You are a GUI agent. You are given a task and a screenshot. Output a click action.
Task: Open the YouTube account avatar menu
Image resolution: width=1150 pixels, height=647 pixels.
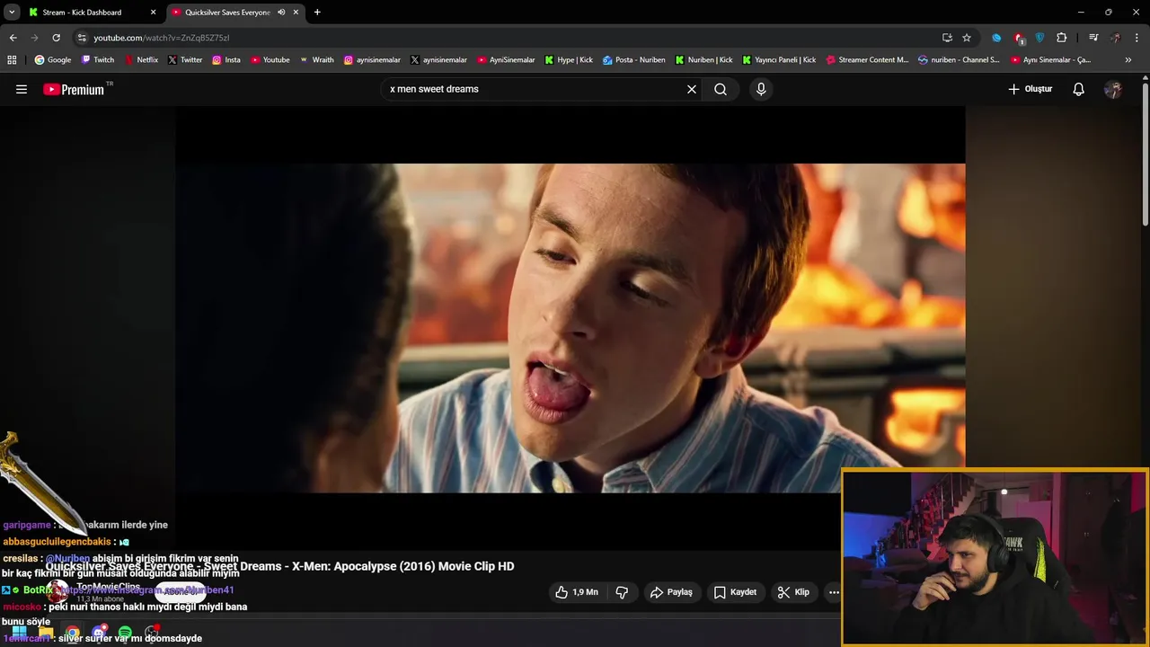point(1113,89)
